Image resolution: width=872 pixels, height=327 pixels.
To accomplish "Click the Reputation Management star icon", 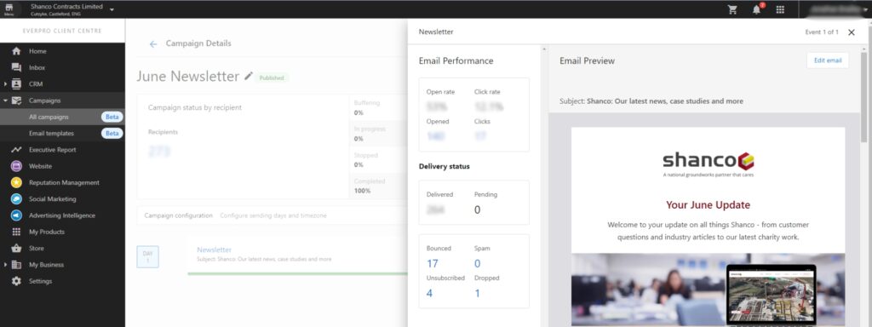I will pyautogui.click(x=16, y=182).
